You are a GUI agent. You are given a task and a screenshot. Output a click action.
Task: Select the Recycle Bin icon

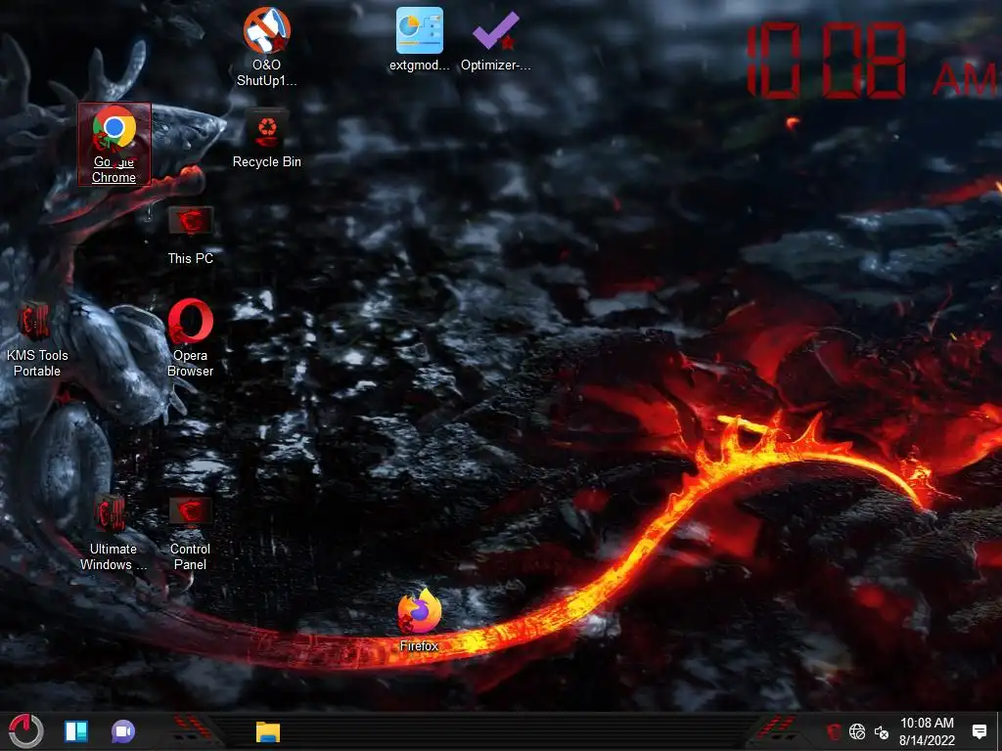point(266,139)
